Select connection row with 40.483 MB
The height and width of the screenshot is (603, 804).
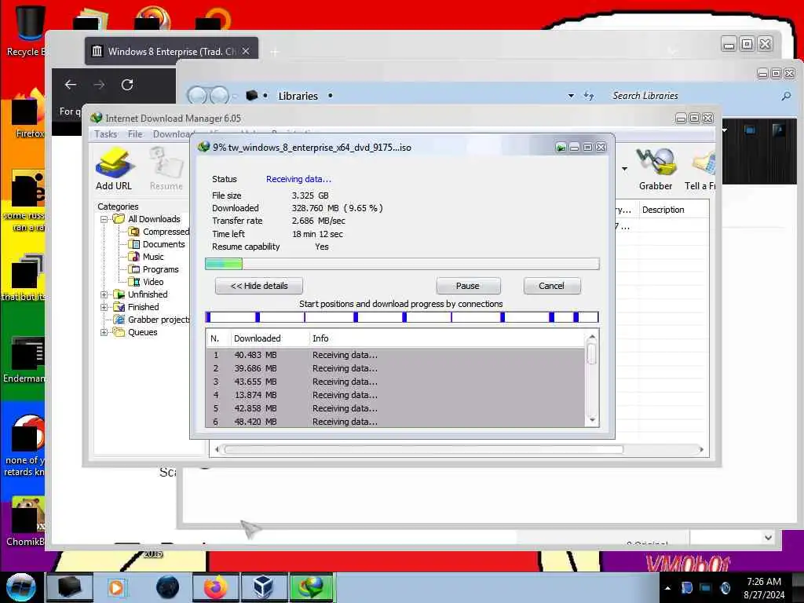click(396, 355)
